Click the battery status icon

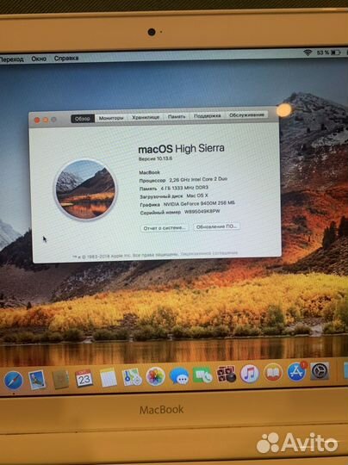pos(336,53)
